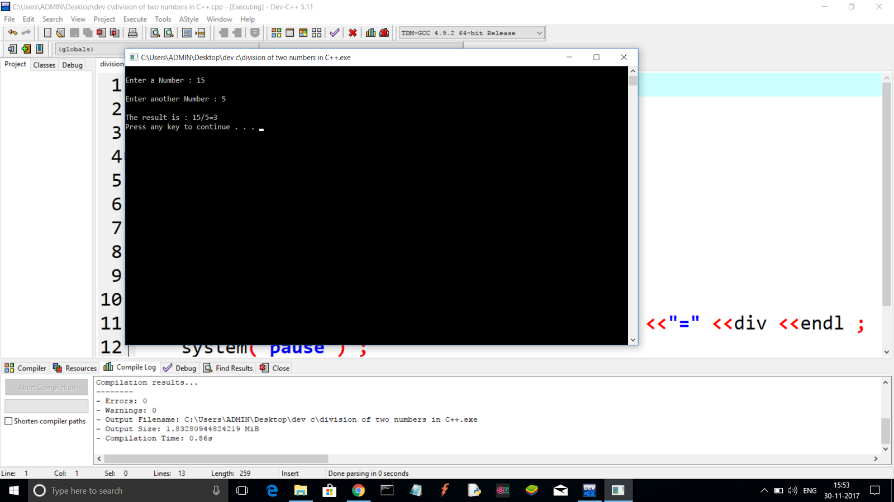Click the Save icon on the toolbar
Screen dimensions: 894x502
pyautogui.click(x=74, y=32)
